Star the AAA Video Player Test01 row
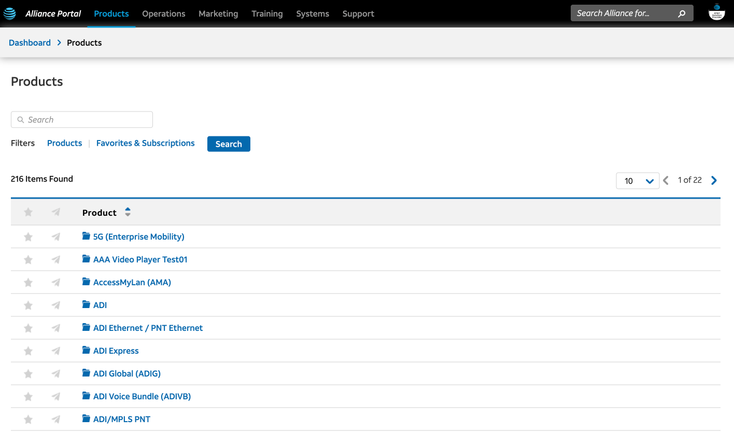 28,260
